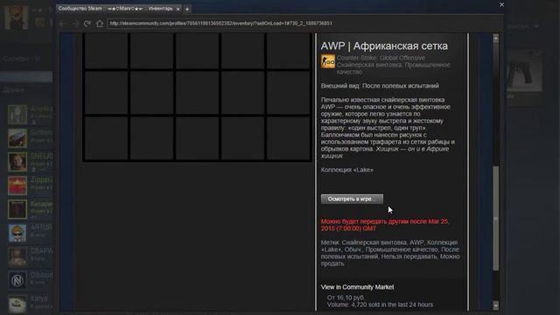Click the scrollbar up arrow
This screenshot has width=560, height=315.
[495, 38]
